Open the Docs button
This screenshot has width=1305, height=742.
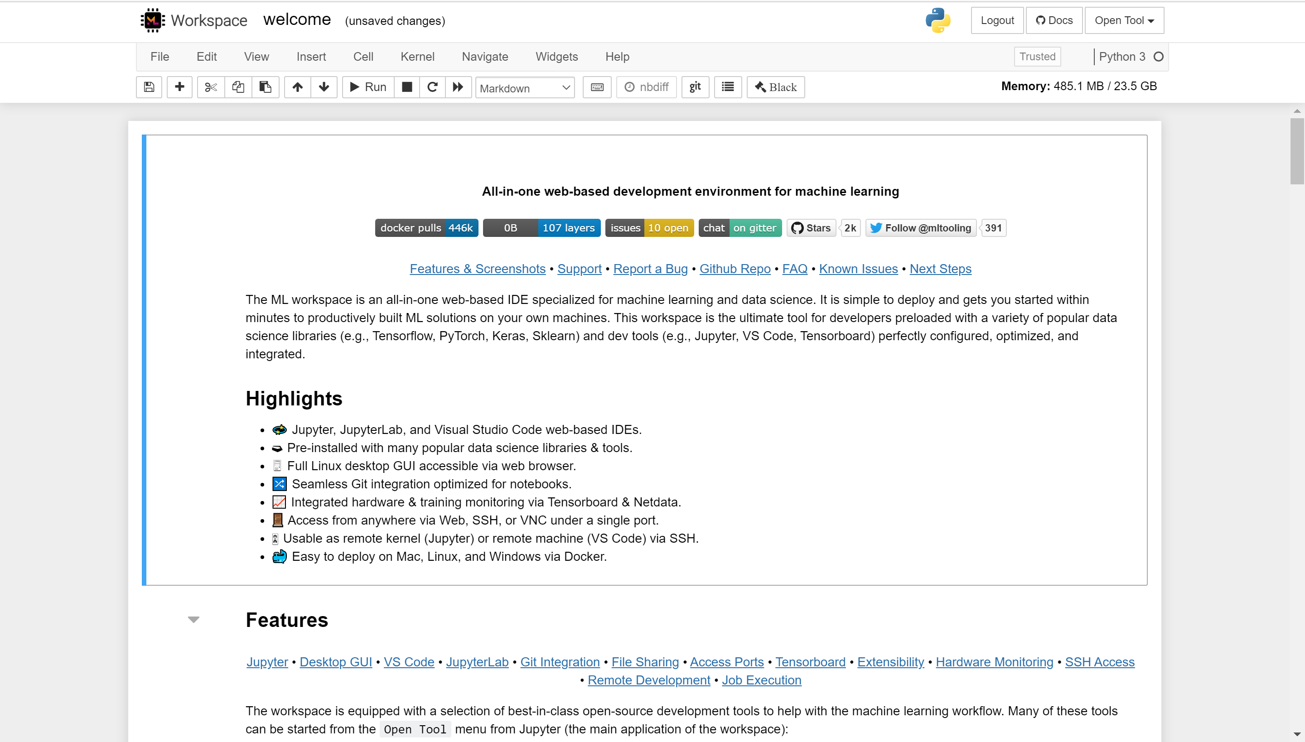point(1054,20)
